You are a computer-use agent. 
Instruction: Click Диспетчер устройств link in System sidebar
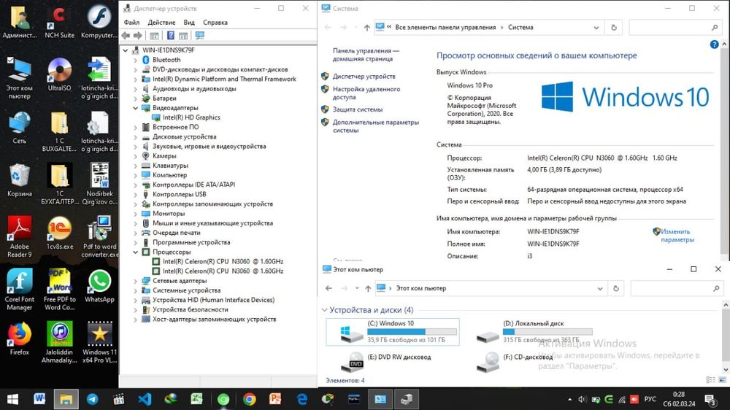pos(364,77)
